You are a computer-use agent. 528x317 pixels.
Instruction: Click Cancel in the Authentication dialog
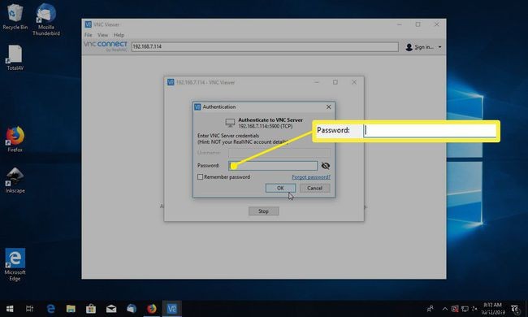tap(315, 188)
